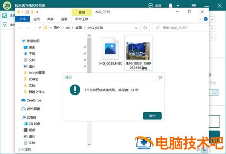
Task: Switch to the 主页 ribbon tab
Action: click(x=37, y=19)
